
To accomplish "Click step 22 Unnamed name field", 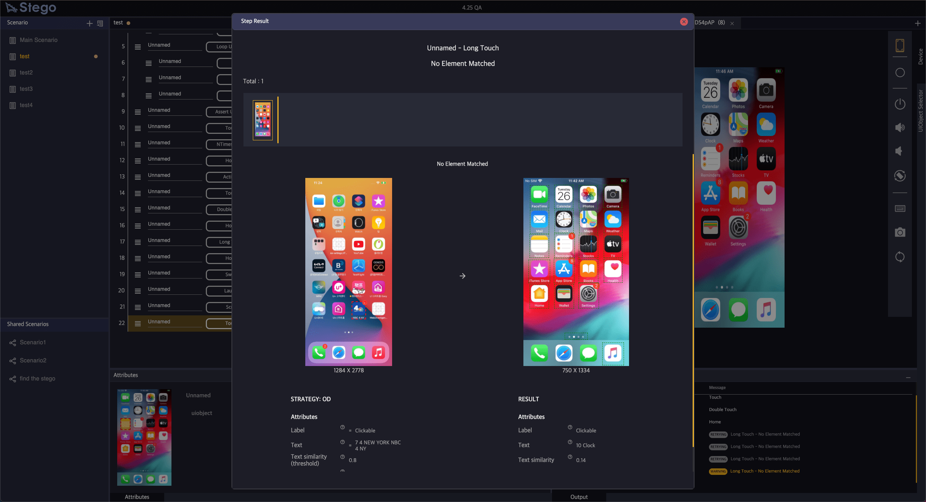I will [x=174, y=322].
